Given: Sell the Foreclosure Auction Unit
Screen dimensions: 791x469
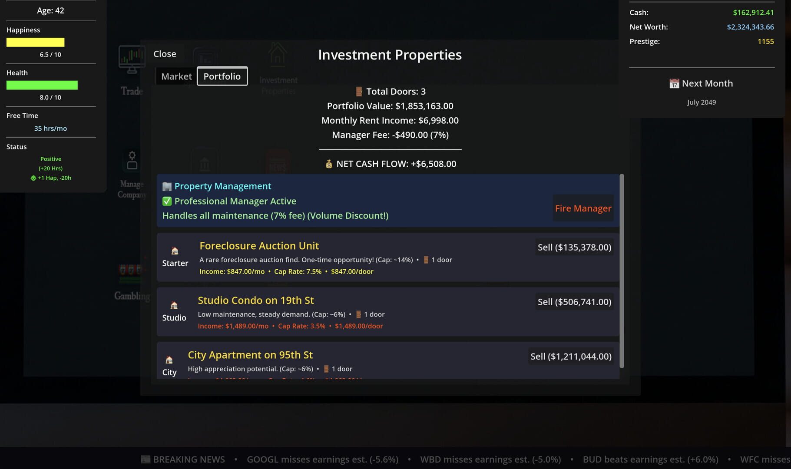Looking at the screenshot, I should pos(574,247).
